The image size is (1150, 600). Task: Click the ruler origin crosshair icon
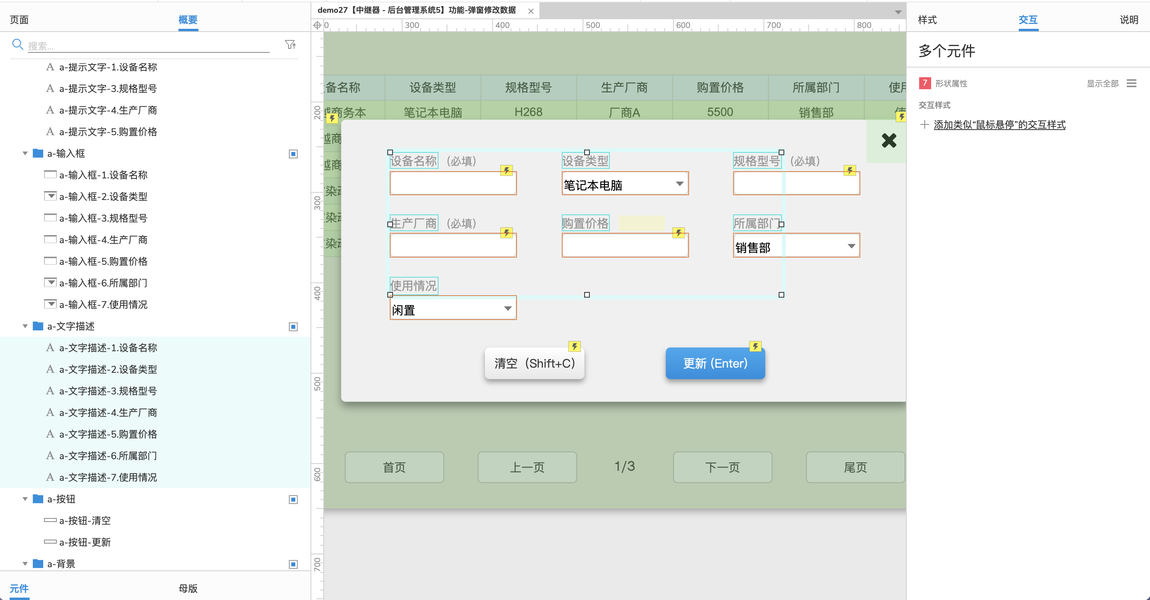tap(317, 25)
